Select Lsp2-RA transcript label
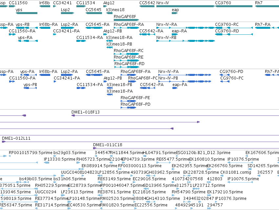This screenshot has height=210, width=279. coord(70,24)
